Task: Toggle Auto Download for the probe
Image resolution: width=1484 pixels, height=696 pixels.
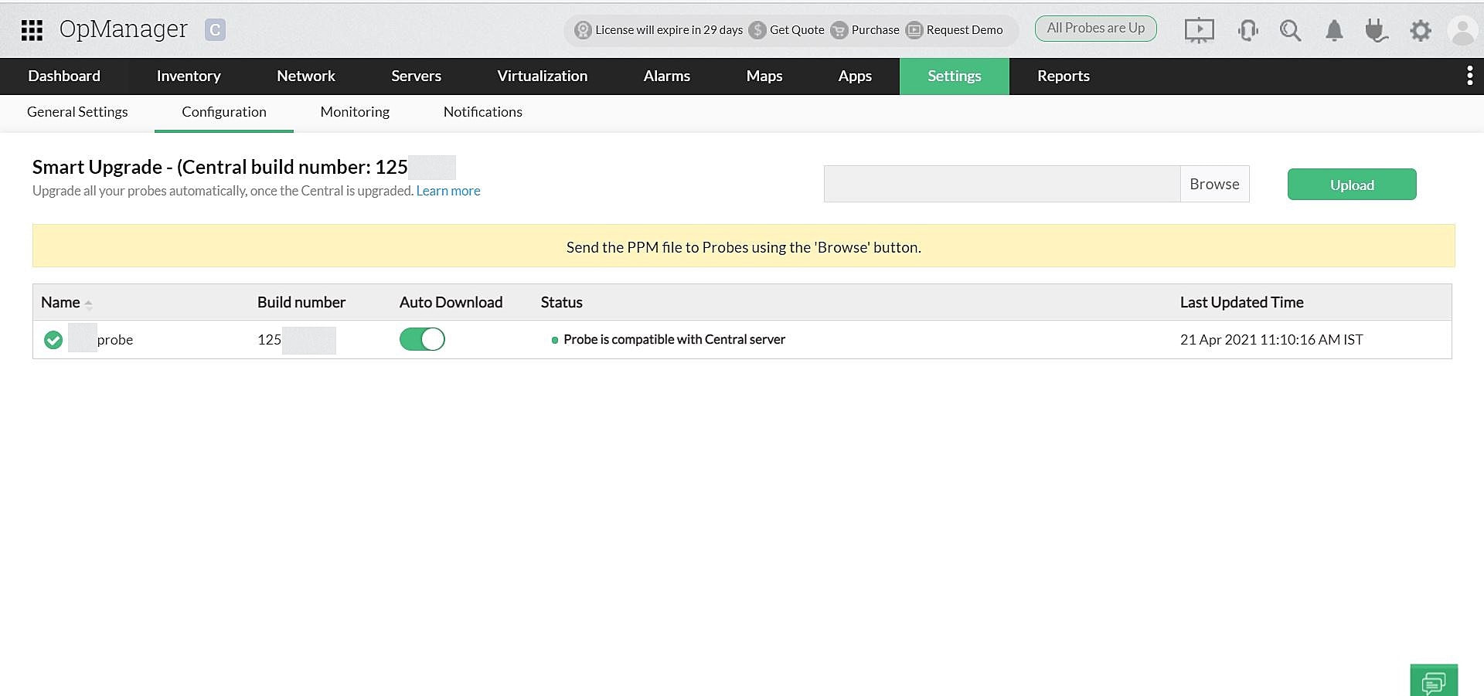Action: 422,339
